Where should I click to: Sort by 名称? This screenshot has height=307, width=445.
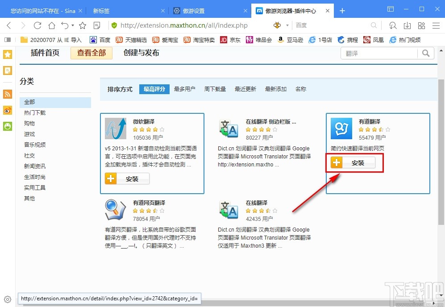click(300, 89)
